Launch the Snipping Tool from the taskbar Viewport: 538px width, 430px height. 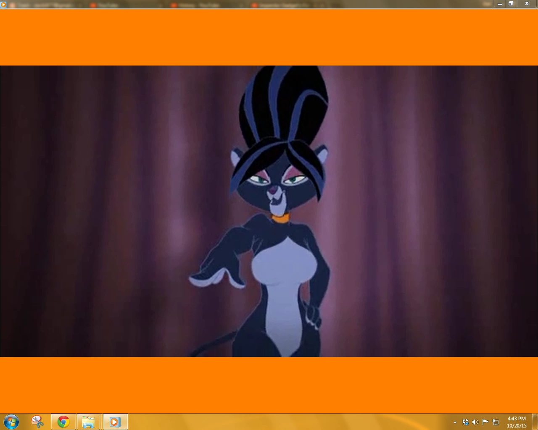click(x=37, y=422)
